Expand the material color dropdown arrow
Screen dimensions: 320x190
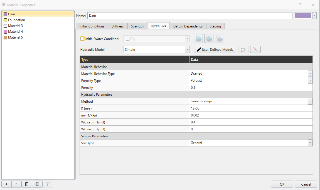pyautogui.click(x=314, y=16)
